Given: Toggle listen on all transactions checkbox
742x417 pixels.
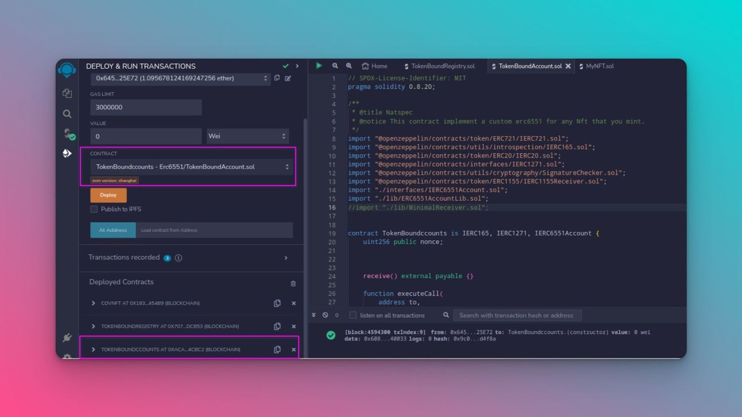Looking at the screenshot, I should [x=353, y=315].
